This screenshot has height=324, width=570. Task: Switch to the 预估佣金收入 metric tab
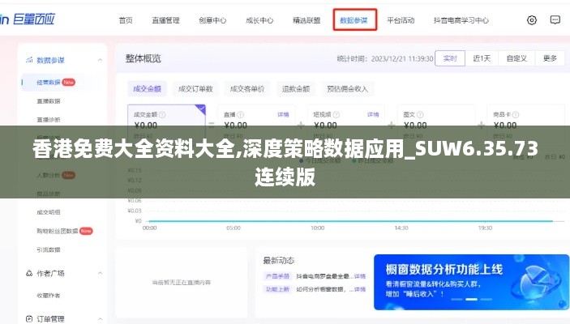348,89
